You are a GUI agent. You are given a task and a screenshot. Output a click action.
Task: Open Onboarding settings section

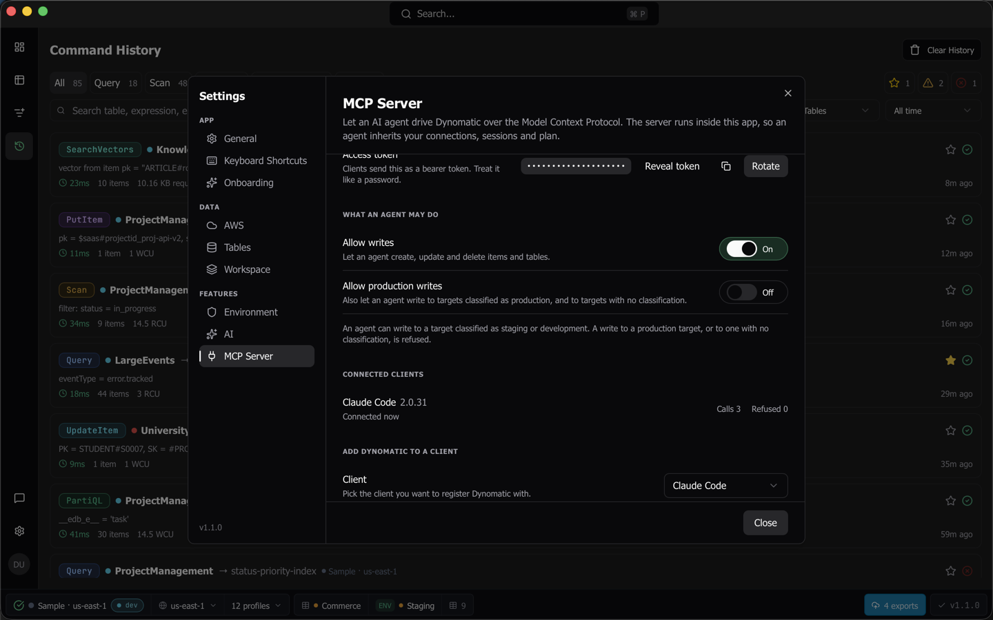pos(257,183)
